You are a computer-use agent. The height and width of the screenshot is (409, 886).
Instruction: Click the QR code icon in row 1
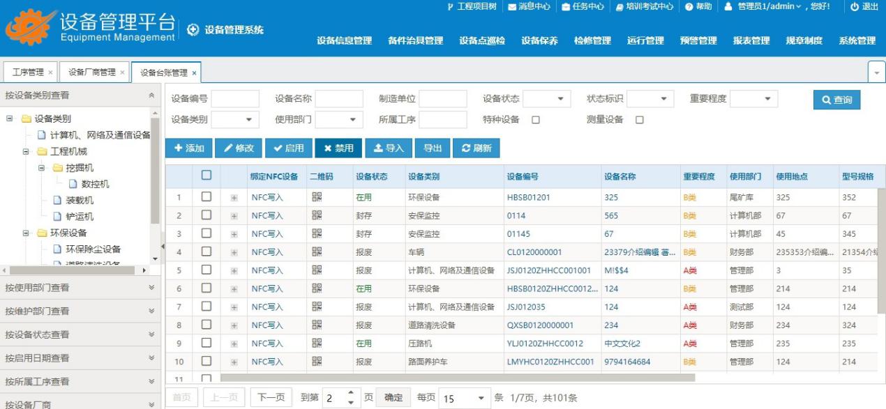(317, 197)
